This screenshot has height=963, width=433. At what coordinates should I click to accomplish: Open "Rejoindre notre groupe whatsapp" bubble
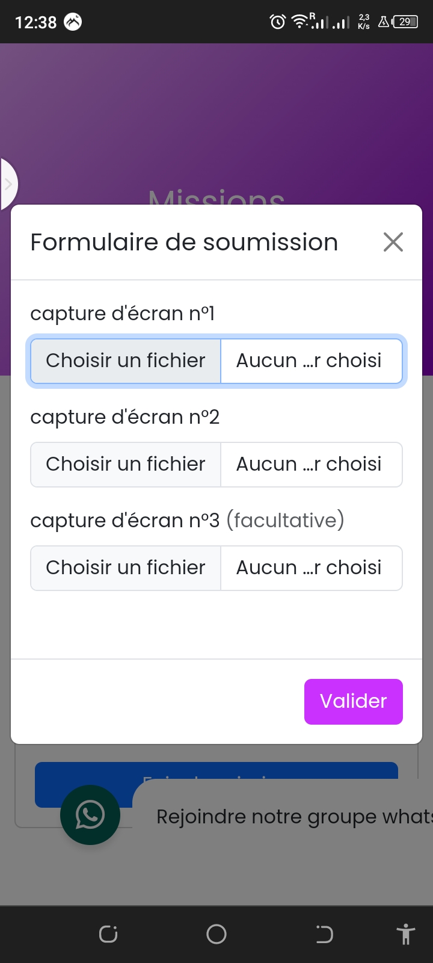coord(289,817)
